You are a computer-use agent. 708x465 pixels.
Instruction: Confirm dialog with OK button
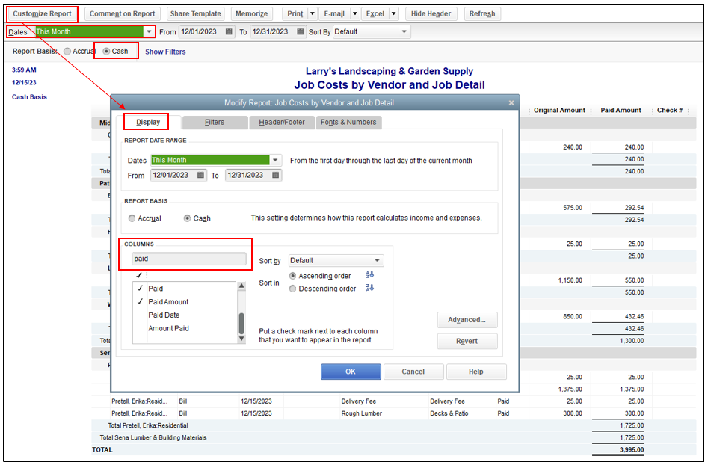point(351,372)
